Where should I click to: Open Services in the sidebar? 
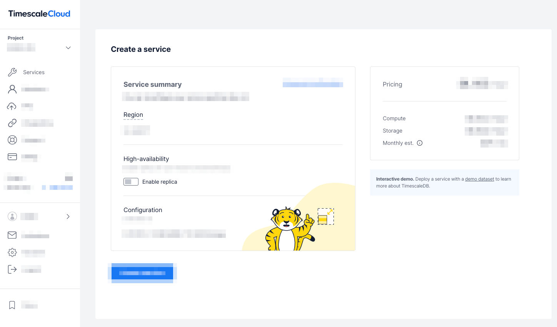tap(34, 72)
